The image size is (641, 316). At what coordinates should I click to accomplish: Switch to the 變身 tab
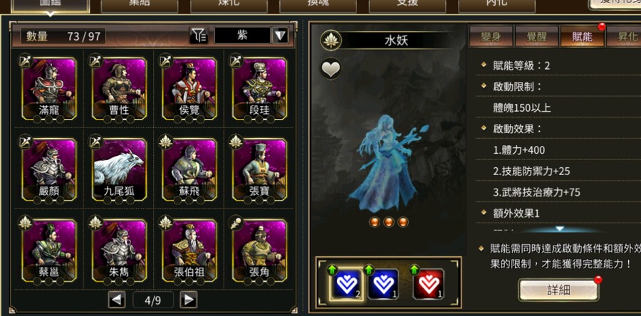coord(491,37)
